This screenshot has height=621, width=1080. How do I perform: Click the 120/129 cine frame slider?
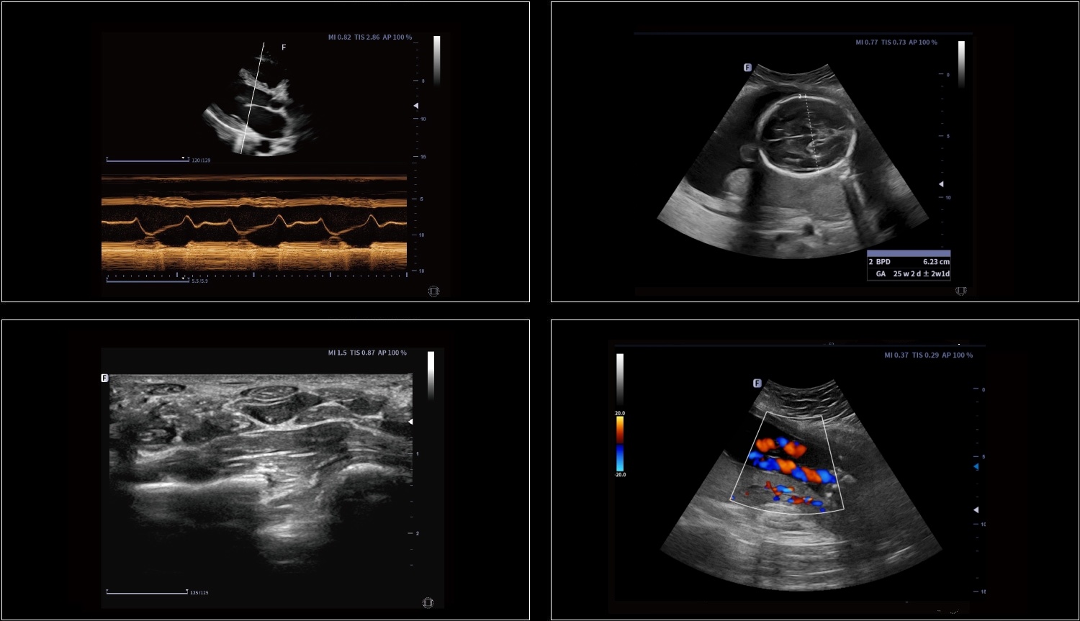pyautogui.click(x=148, y=160)
